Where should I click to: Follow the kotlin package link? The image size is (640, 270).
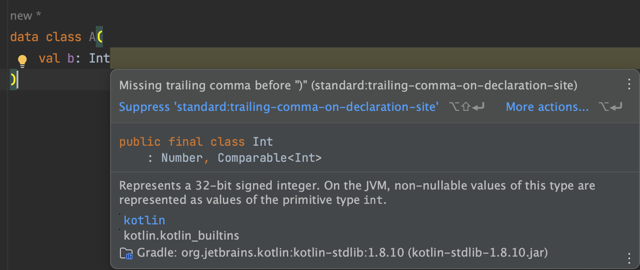click(144, 220)
